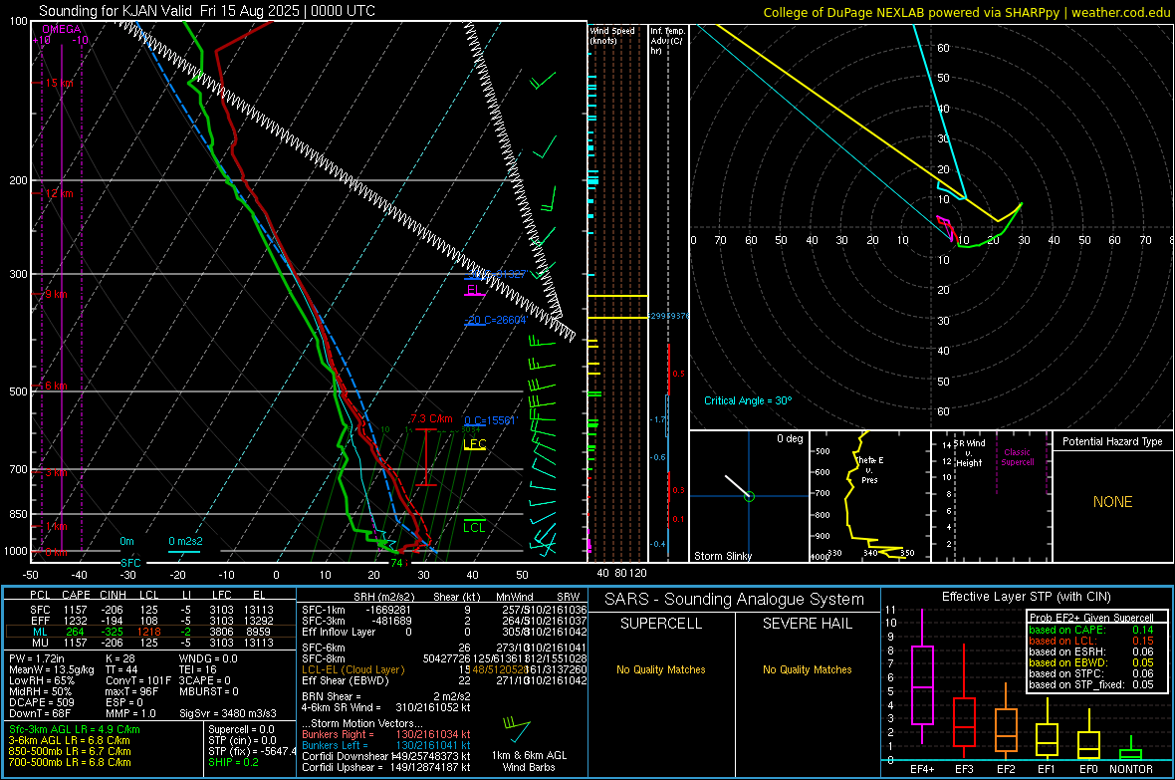
Task: Click the 1km & 6km AGL wind barb icon
Action: [x=517, y=730]
